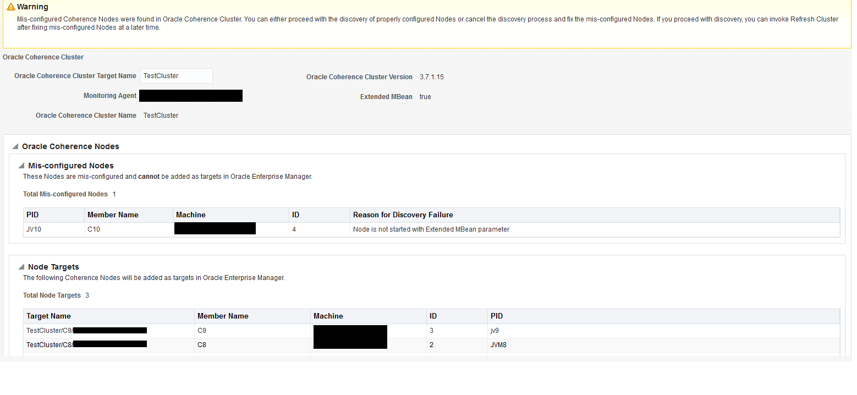
Task: Click the Oracle Coherence Cluster Version label
Action: pyautogui.click(x=359, y=77)
